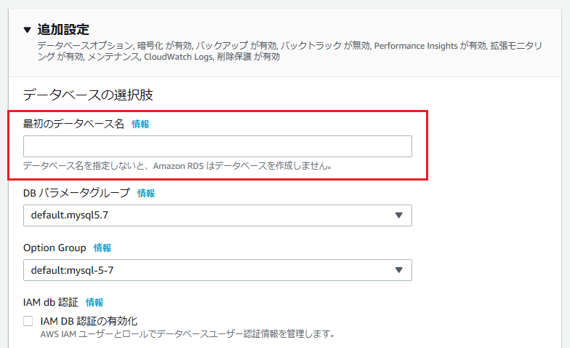The image size is (570, 348).
Task: Open 情報 link next to DB パラメータグループ
Action: point(145,194)
